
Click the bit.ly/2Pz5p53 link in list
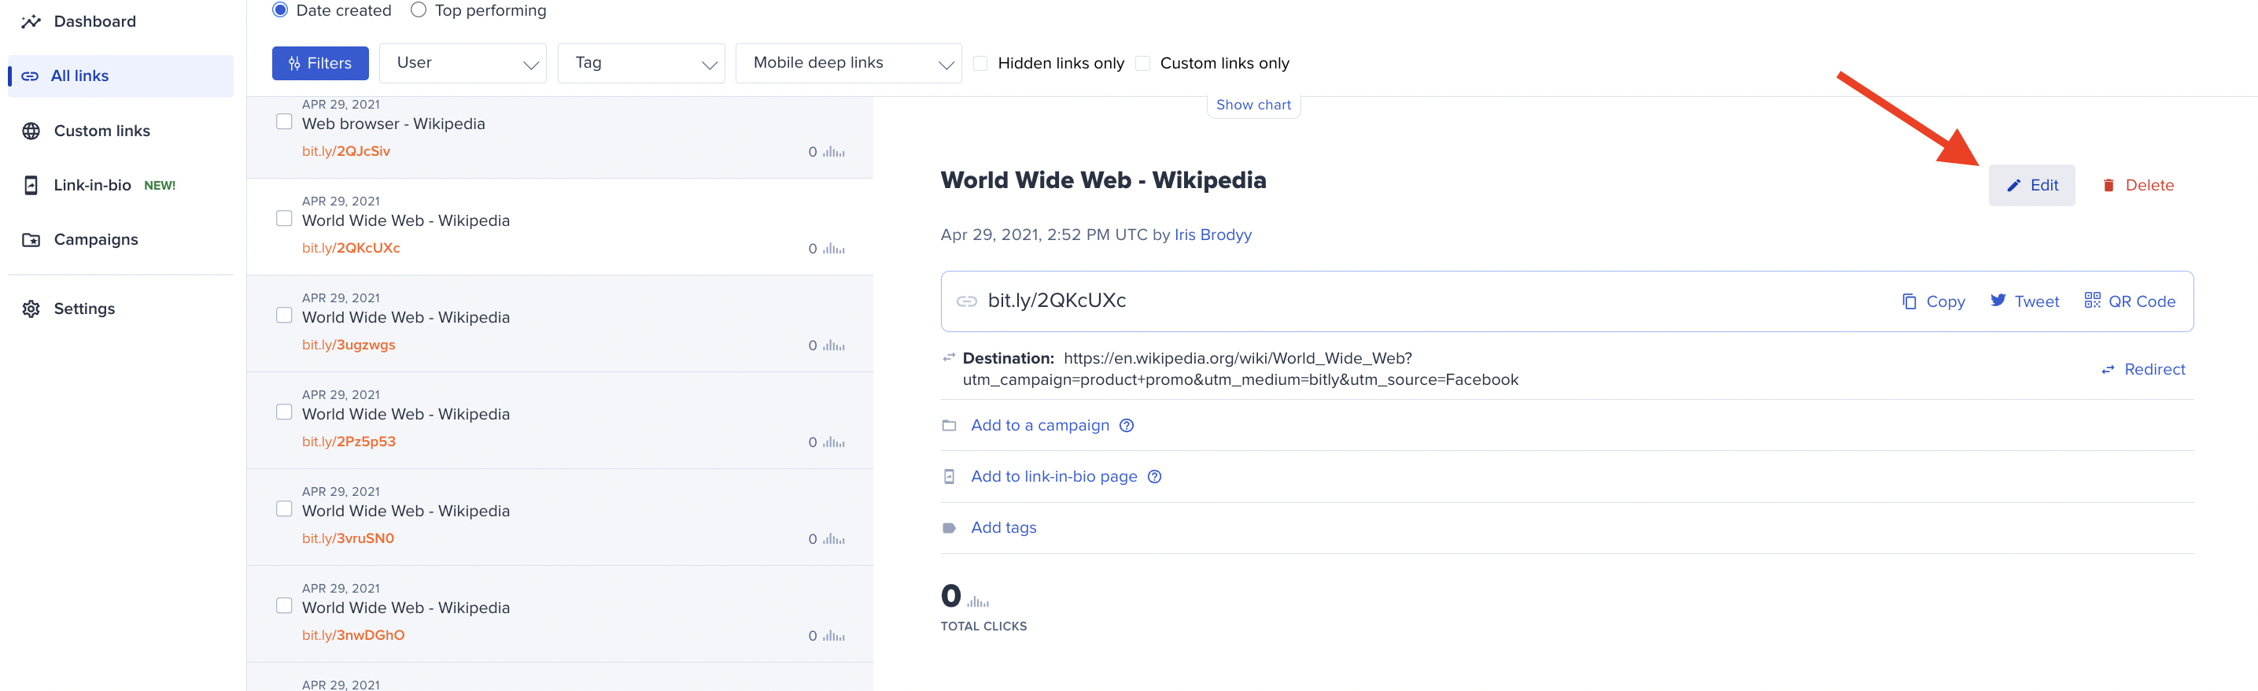click(x=348, y=442)
